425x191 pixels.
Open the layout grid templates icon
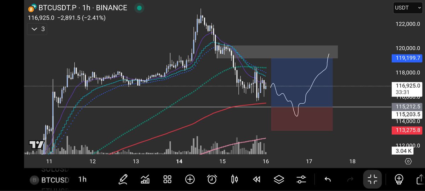pos(168,179)
